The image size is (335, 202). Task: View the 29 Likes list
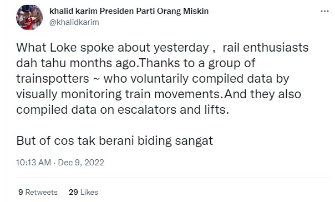click(83, 192)
